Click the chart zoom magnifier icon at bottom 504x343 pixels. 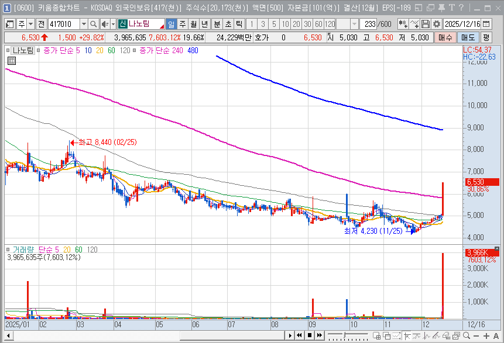tap(467, 336)
